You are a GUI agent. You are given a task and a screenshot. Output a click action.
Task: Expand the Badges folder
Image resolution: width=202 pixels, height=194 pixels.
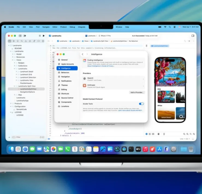pyautogui.click(x=14, y=63)
